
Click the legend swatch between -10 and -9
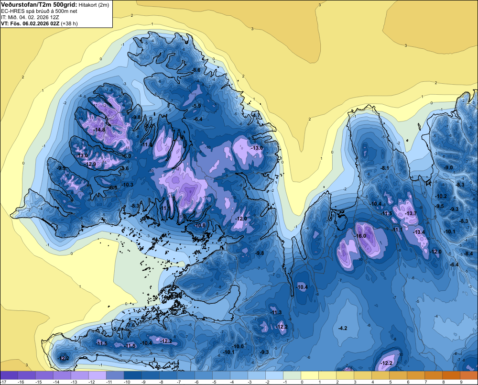click(x=133, y=375)
